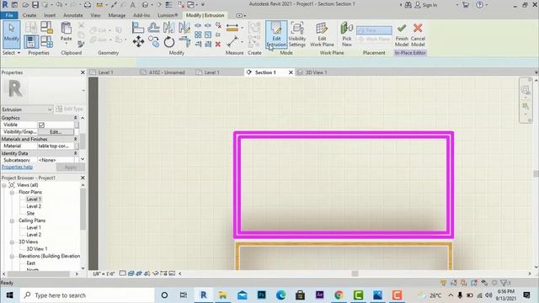This screenshot has width=539, height=303.
Task: Select the Move tool
Action: coord(138,42)
